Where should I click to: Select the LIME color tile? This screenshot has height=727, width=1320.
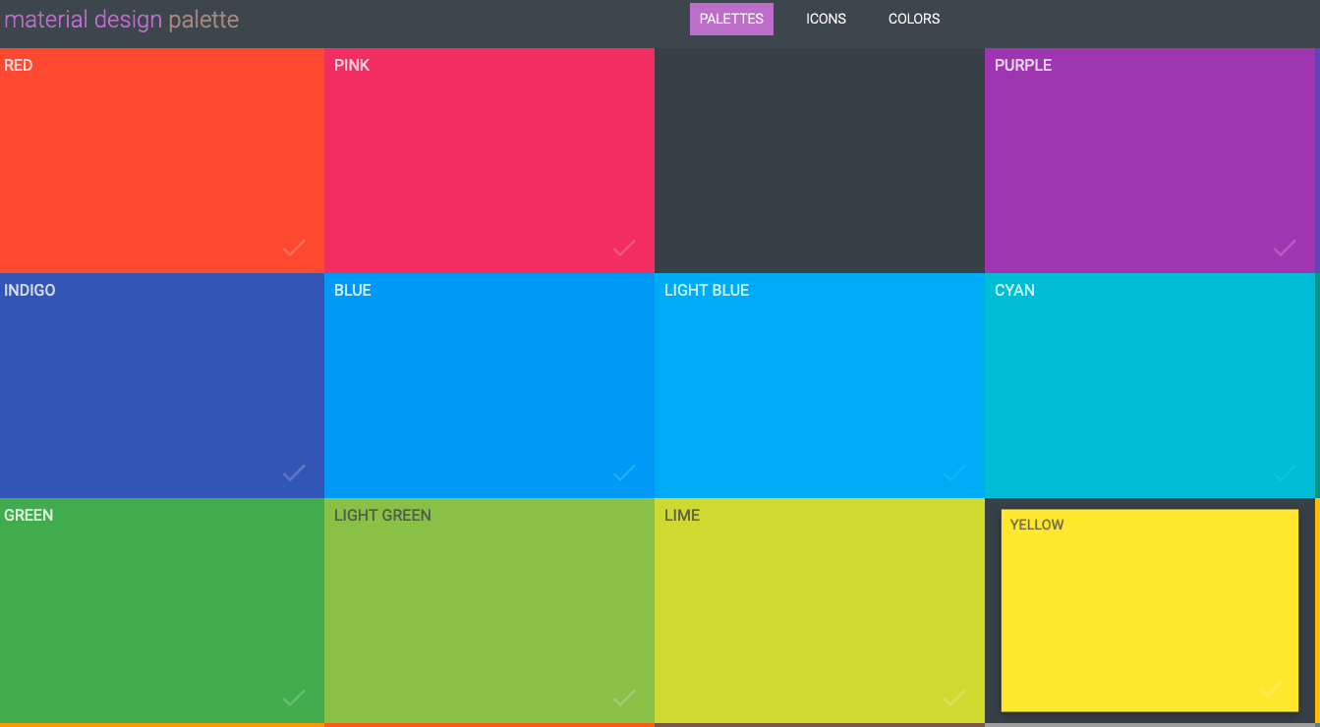819,609
